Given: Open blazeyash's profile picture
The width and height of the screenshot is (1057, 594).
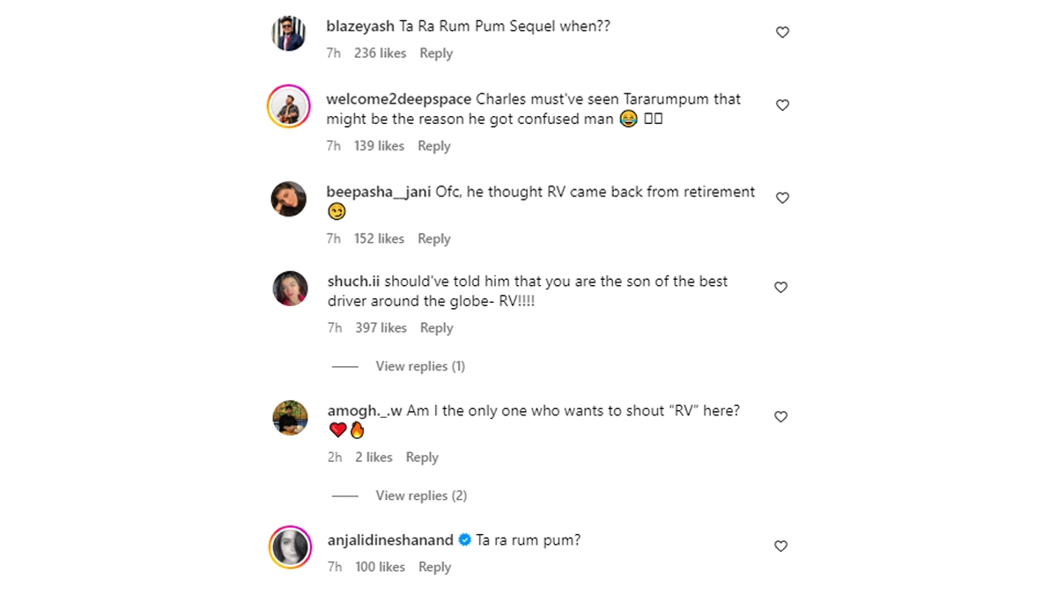Looking at the screenshot, I should 289,33.
